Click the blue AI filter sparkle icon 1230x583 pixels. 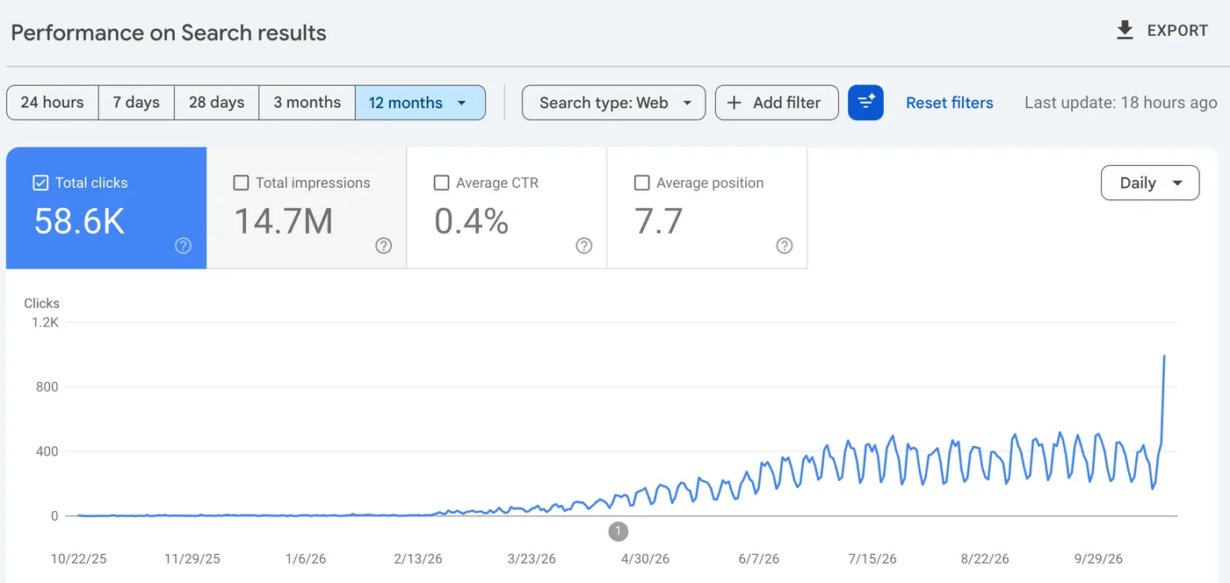pos(865,103)
